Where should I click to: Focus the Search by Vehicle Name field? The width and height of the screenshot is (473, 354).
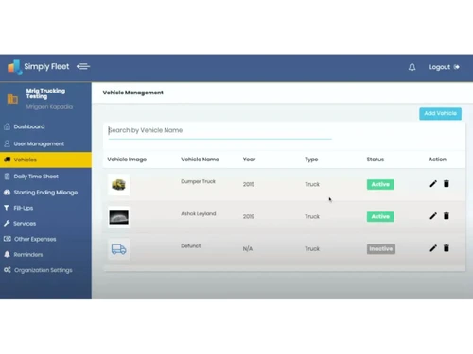click(x=219, y=130)
